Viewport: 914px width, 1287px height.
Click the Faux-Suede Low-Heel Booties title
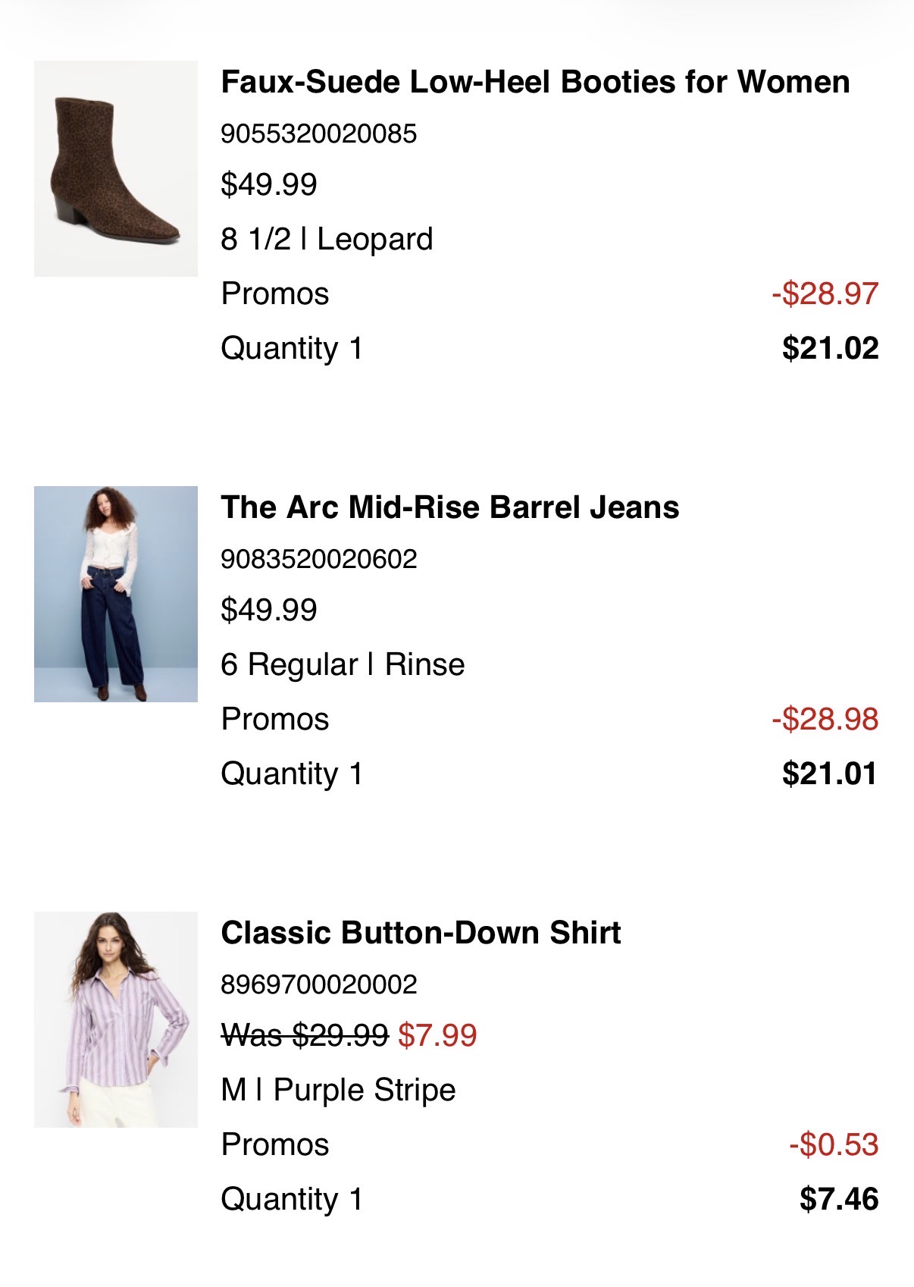coord(535,82)
